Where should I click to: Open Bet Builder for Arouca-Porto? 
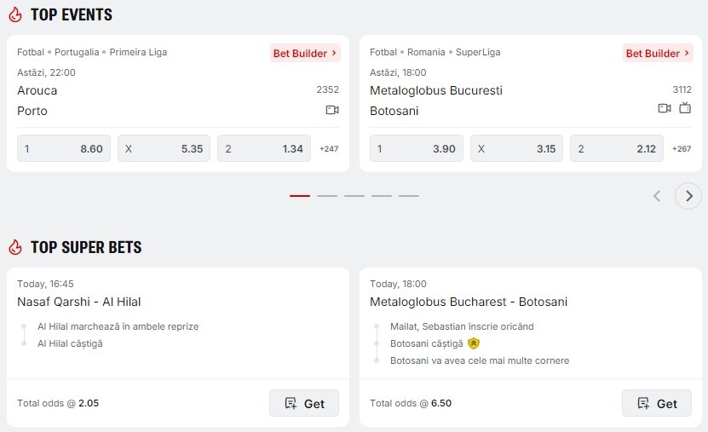[x=305, y=53]
